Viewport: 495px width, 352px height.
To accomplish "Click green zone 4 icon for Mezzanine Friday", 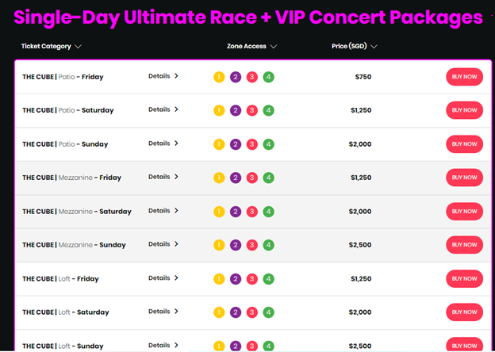I will click(x=269, y=178).
